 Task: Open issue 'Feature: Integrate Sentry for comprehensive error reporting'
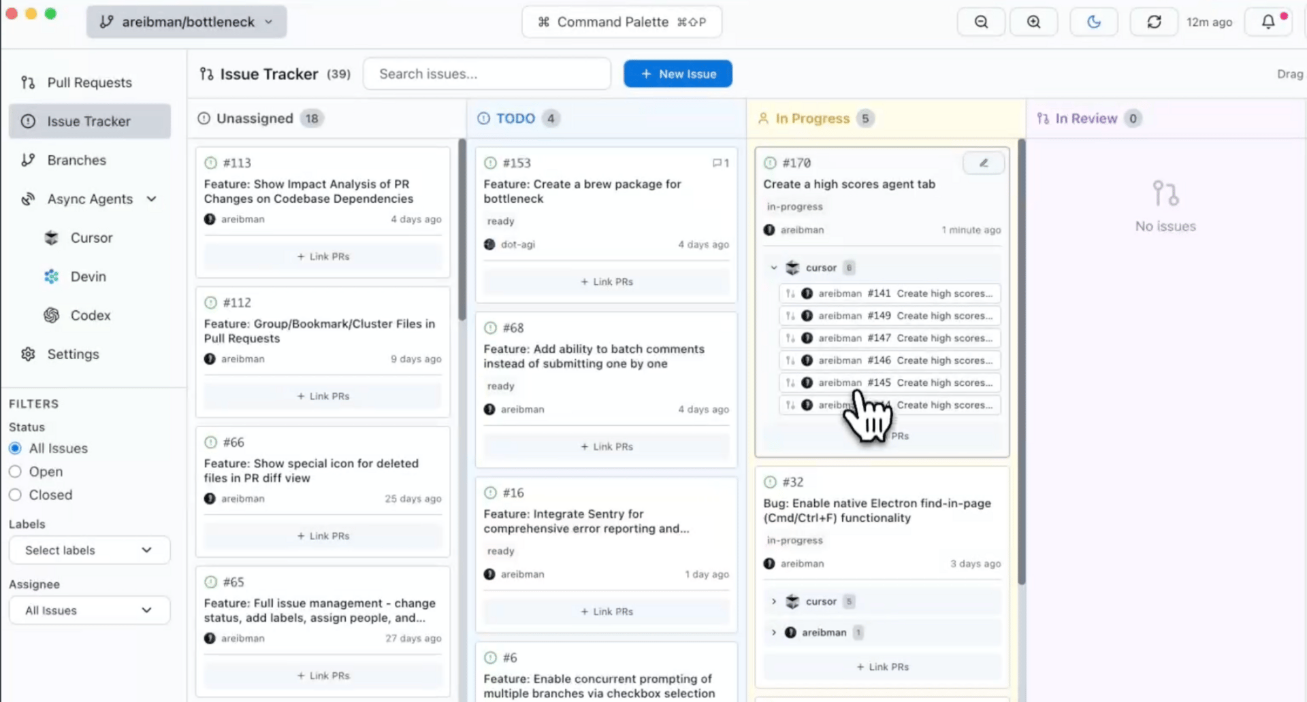tap(586, 521)
